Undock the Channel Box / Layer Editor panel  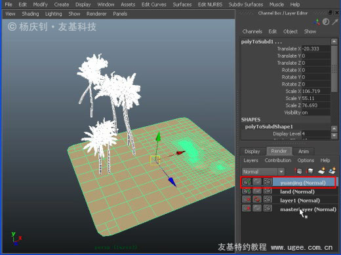click(331, 13)
